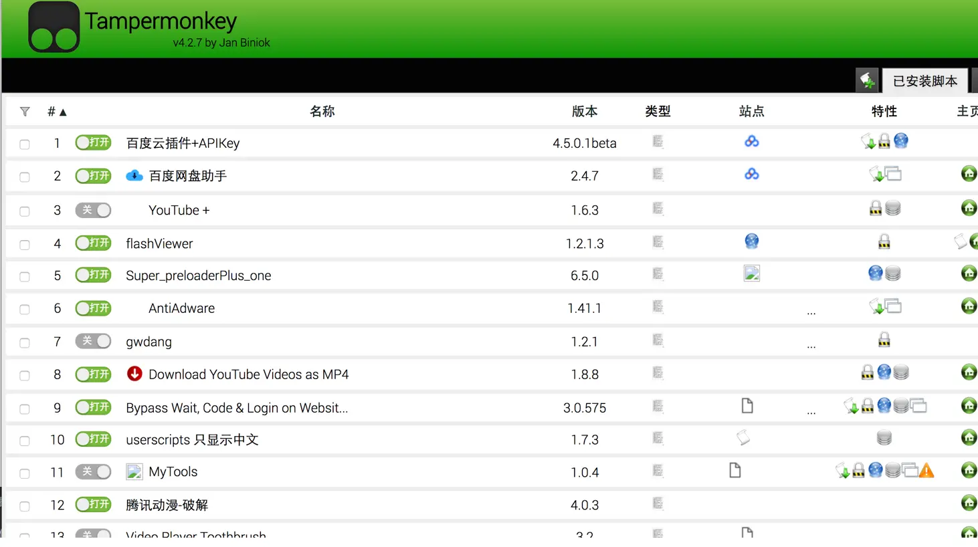Viewport: 978px width, 547px height.
Task: Click the red download icon for YouTube MP4
Action: (x=134, y=374)
